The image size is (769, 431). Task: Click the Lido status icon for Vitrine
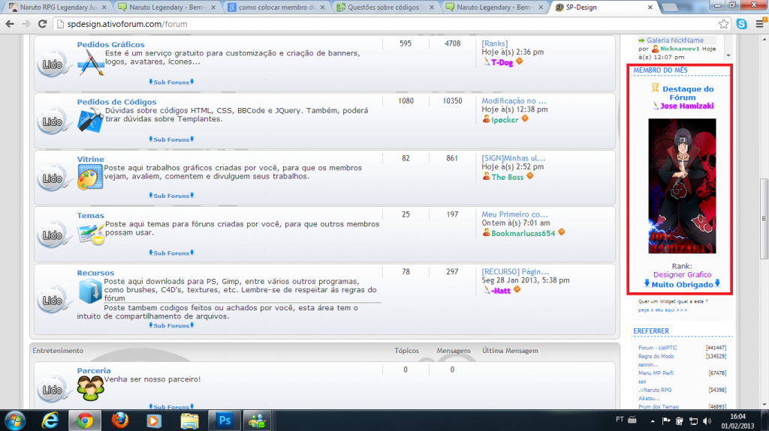[x=53, y=178]
